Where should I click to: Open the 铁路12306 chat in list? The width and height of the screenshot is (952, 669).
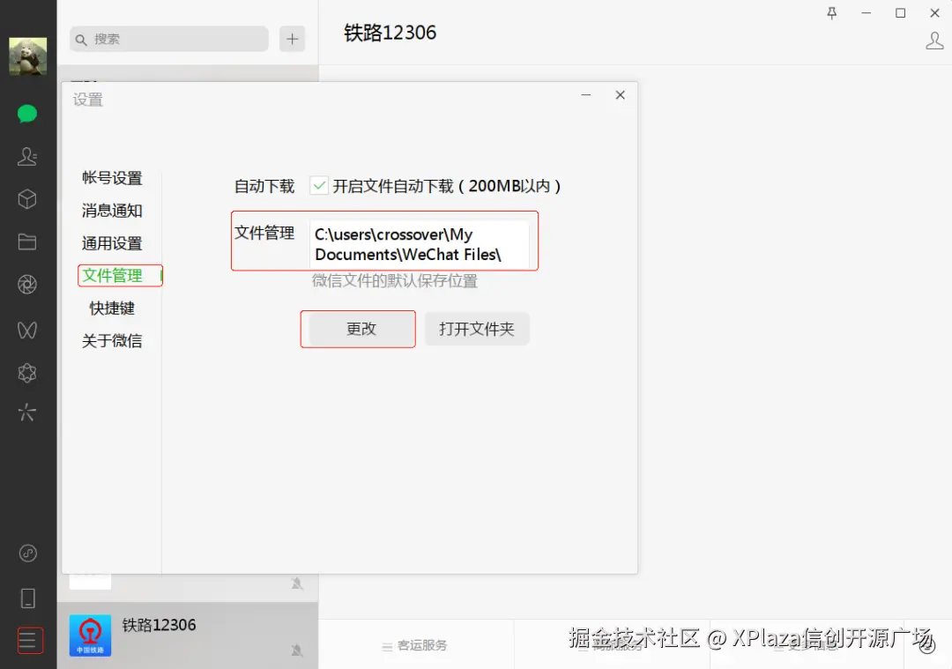tap(188, 636)
